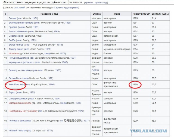This screenshot has height=139, width=174.
Task: Open the film link 'Четыре мушкетёра'
Action: pyautogui.click(x=19, y=58)
